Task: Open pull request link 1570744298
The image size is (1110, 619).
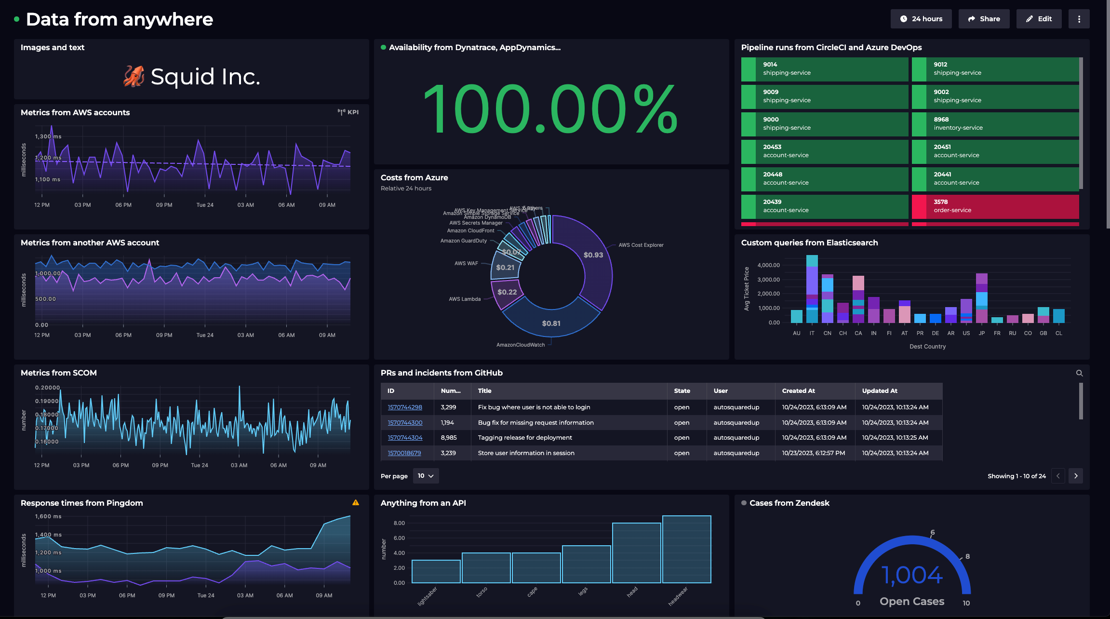Action: pos(405,407)
